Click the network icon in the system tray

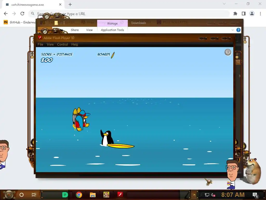coord(207,195)
